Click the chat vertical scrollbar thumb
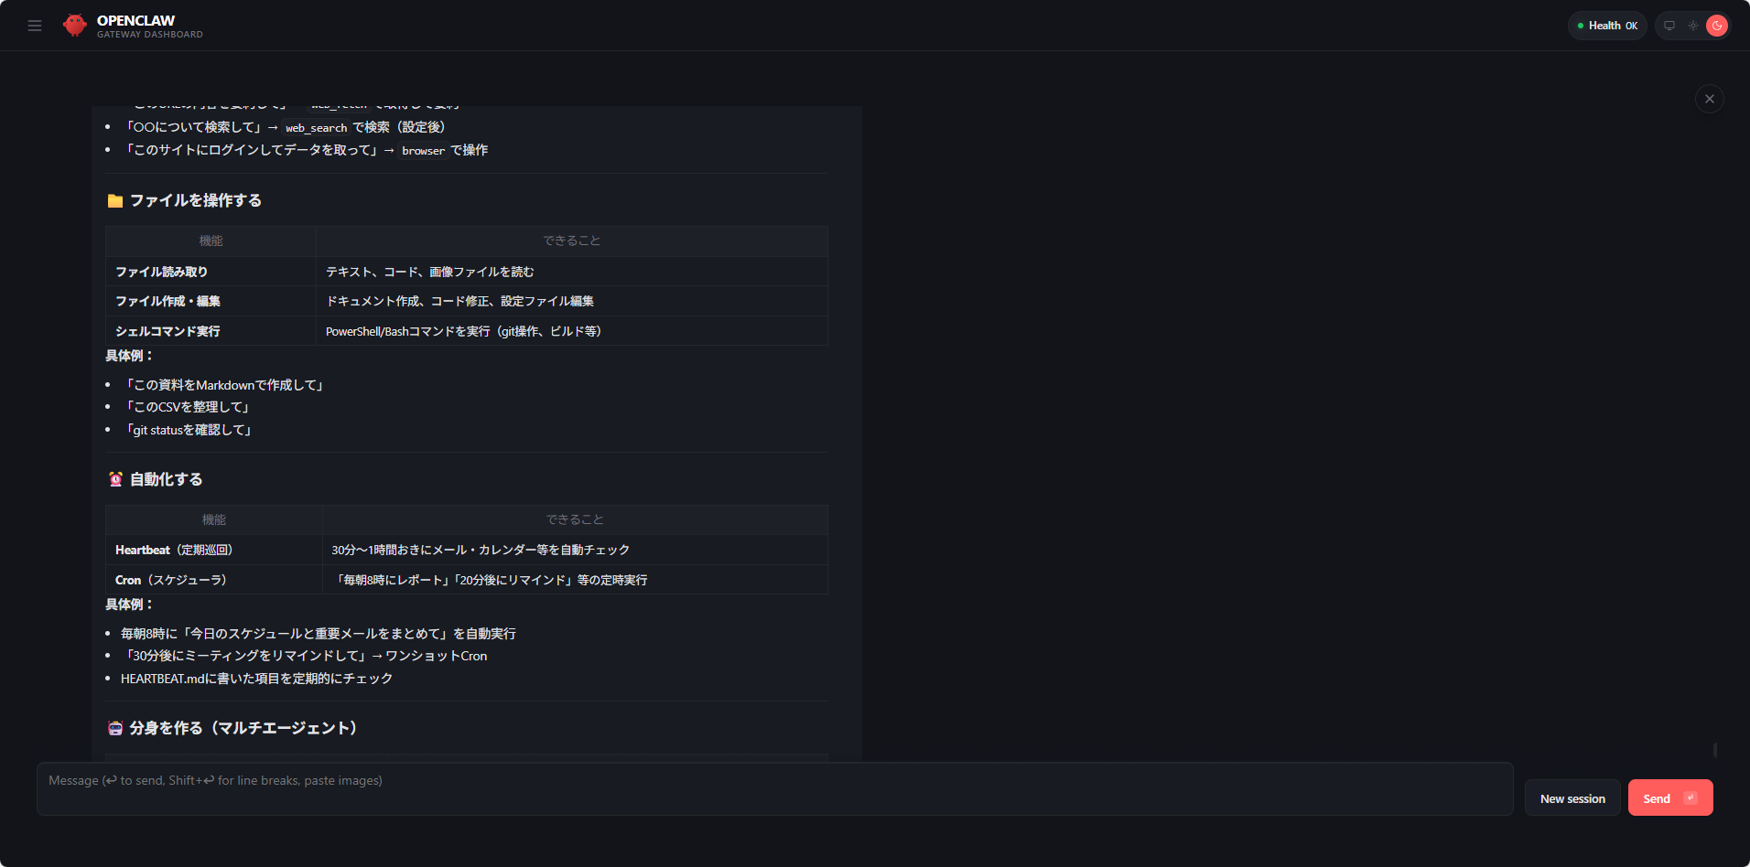Viewport: 1750px width, 867px height. coord(1714,750)
